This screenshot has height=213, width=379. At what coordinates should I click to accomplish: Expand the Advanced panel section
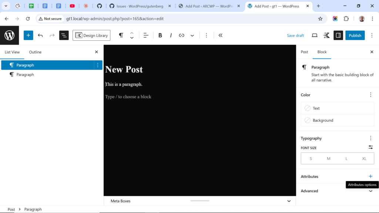[x=370, y=191]
